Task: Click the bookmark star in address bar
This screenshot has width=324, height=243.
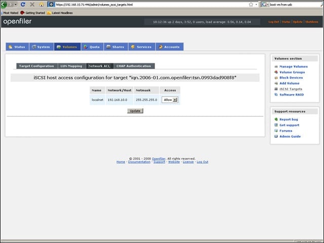Action: (251, 5)
